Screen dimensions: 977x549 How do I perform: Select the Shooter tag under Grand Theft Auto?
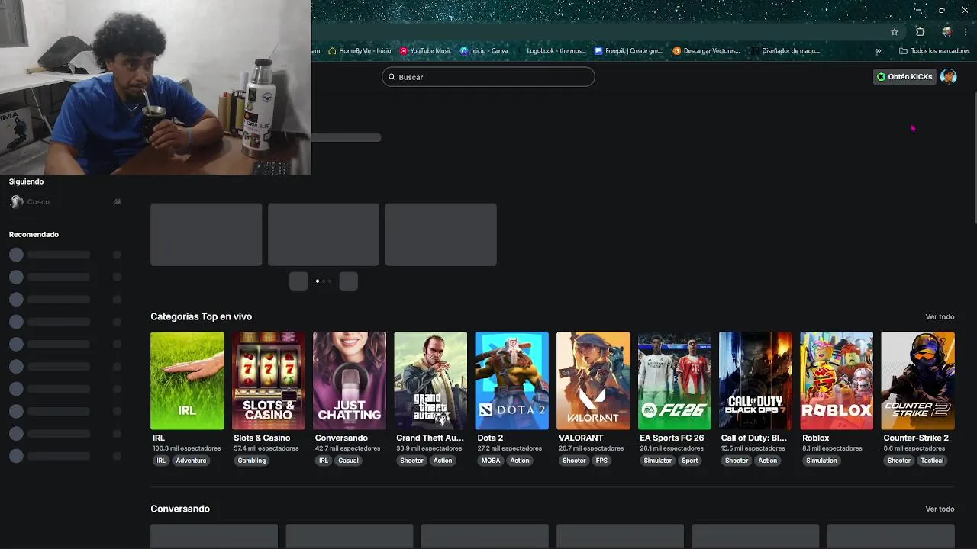[x=411, y=461]
